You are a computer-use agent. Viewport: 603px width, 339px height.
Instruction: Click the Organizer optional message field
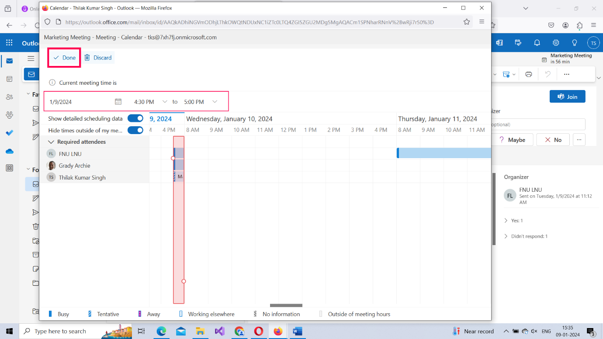pyautogui.click(x=538, y=125)
